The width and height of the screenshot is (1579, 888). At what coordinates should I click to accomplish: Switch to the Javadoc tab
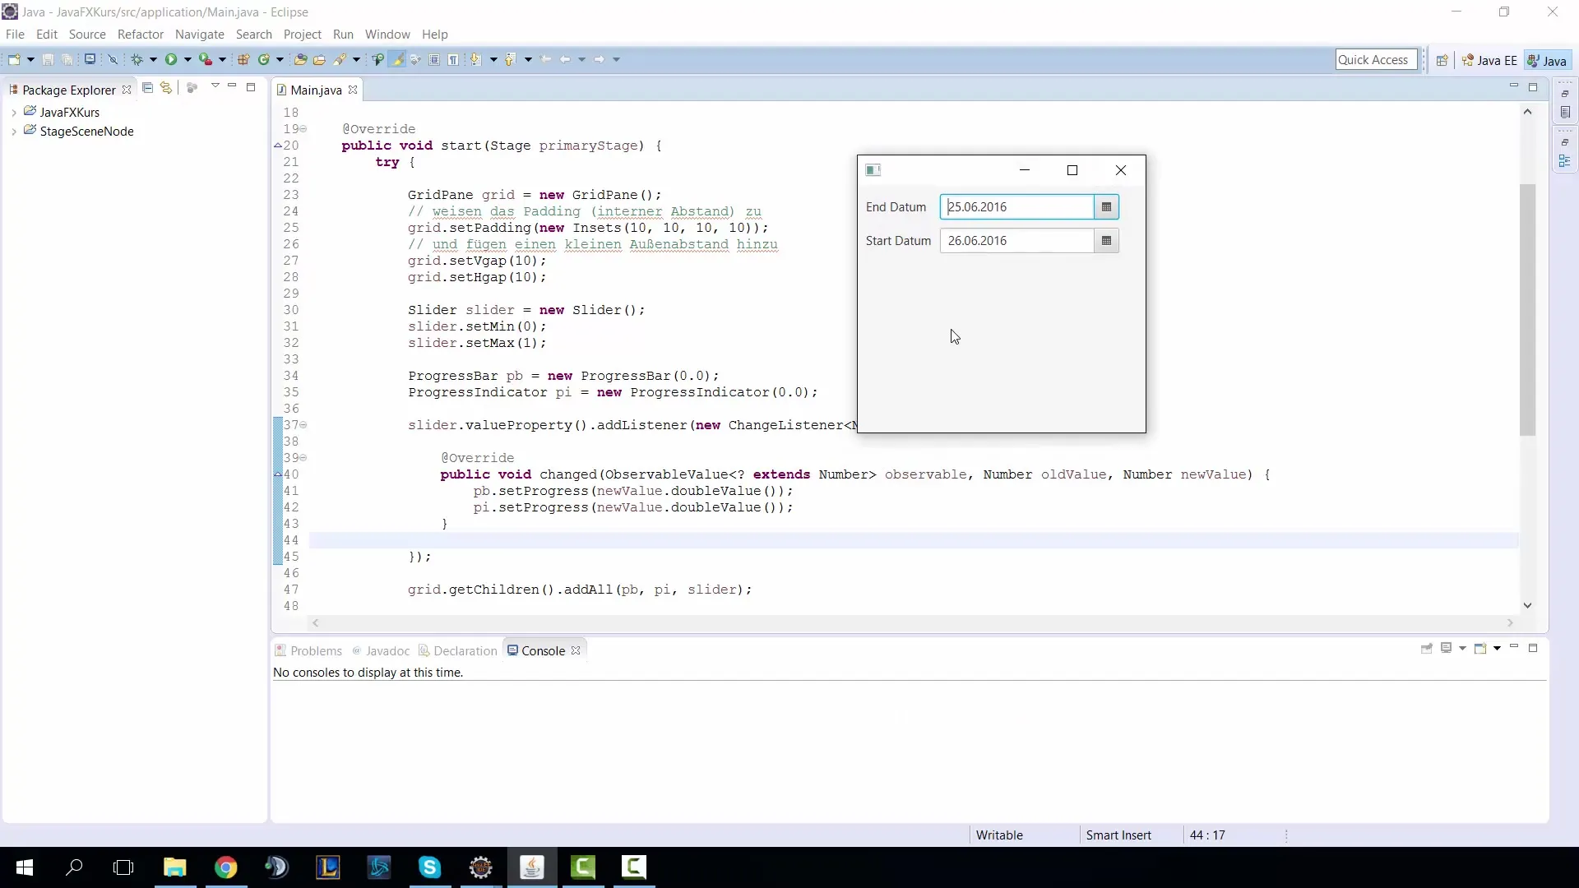tap(381, 650)
